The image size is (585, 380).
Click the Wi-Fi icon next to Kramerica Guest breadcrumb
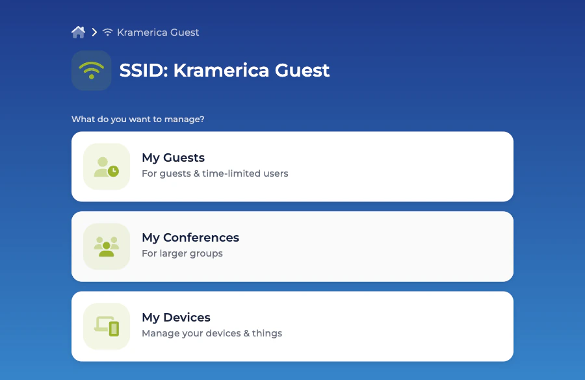click(106, 32)
